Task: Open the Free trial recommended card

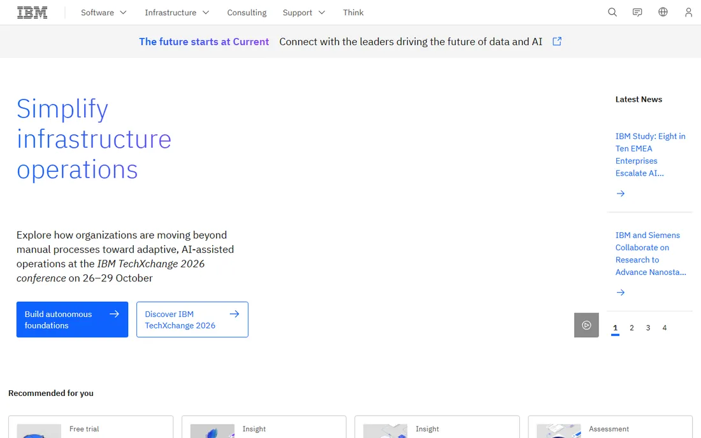Action: tap(90, 427)
